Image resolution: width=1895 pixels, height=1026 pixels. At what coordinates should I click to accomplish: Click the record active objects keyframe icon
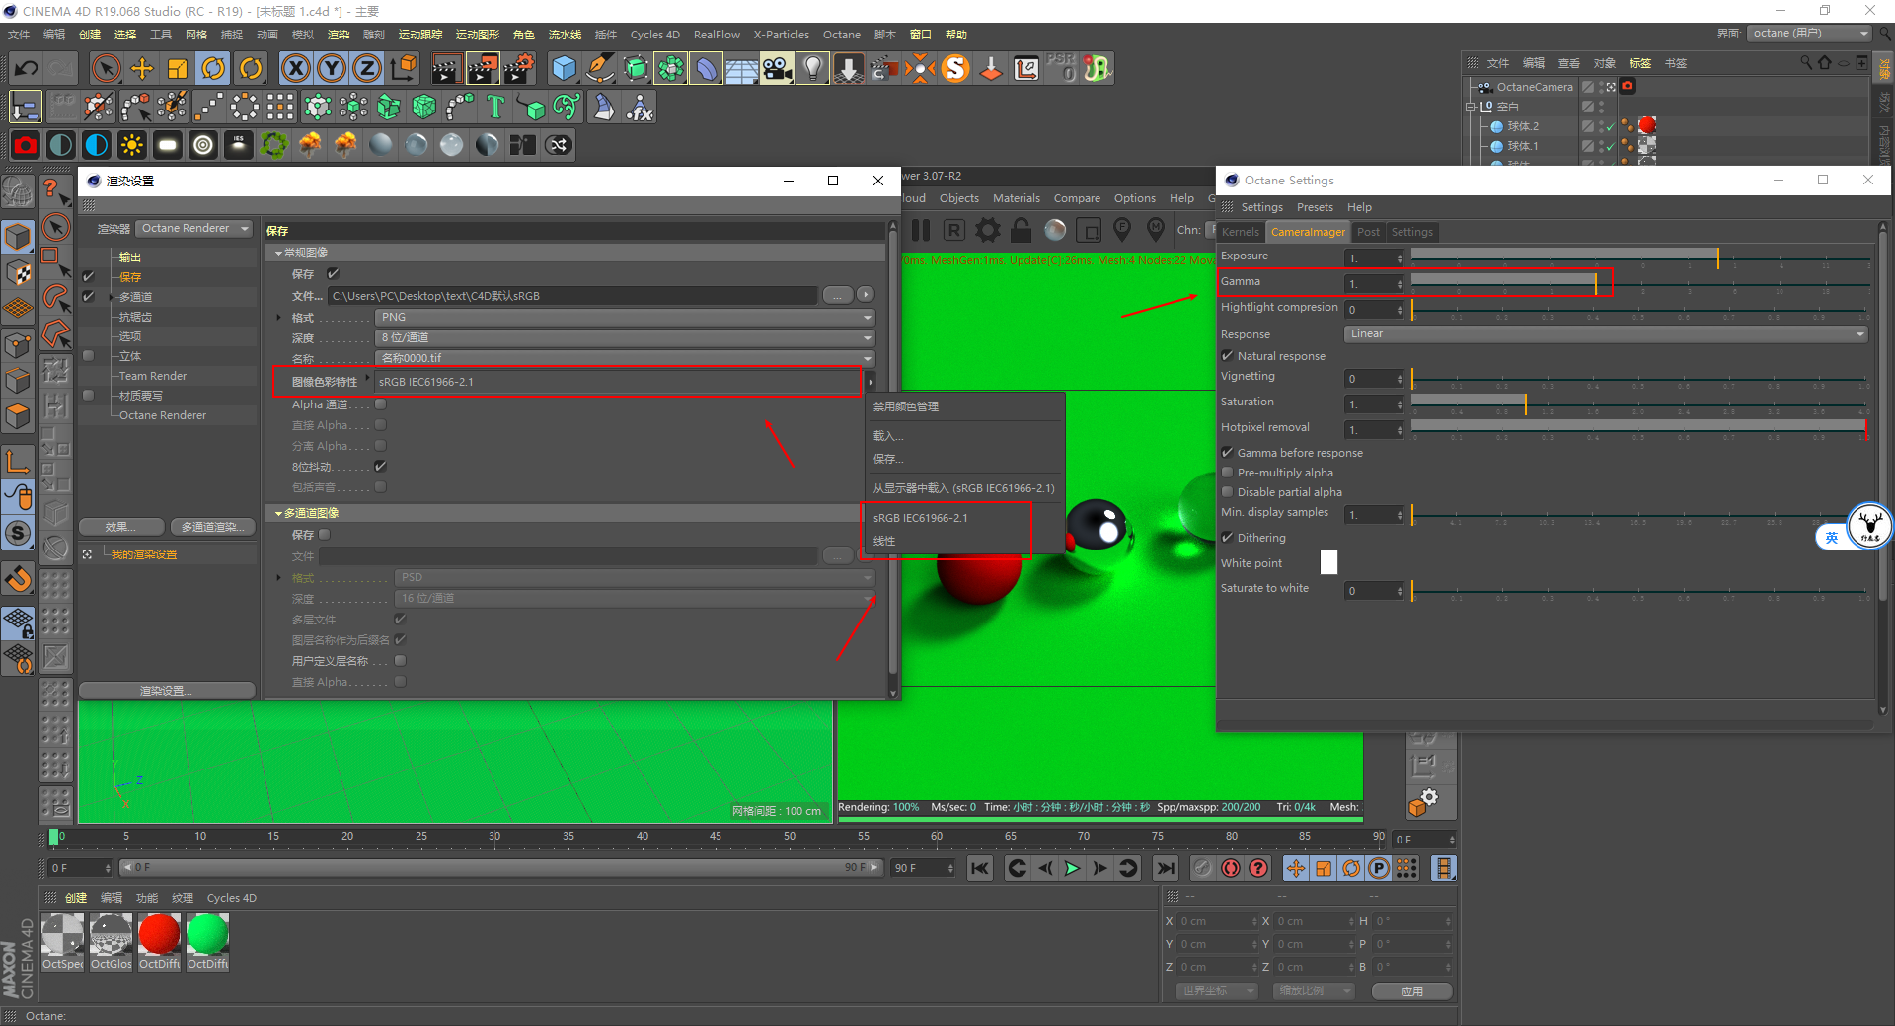click(x=1202, y=868)
